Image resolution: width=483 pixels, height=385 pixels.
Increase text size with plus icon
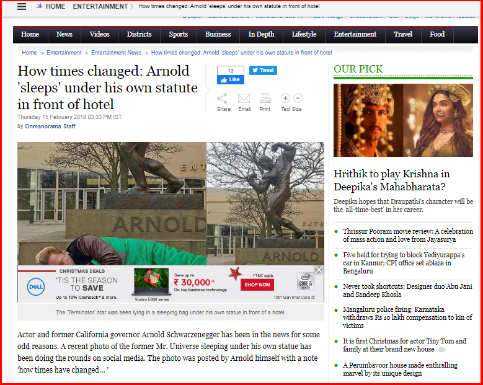285,98
